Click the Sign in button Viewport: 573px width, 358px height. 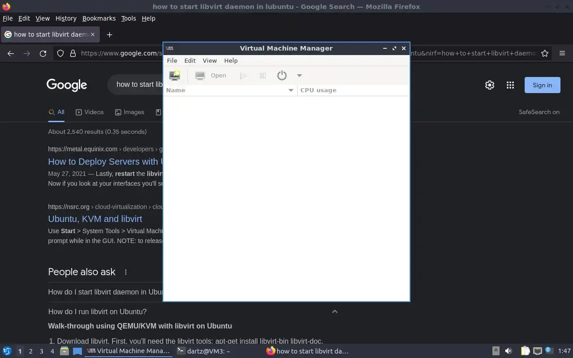click(x=542, y=85)
